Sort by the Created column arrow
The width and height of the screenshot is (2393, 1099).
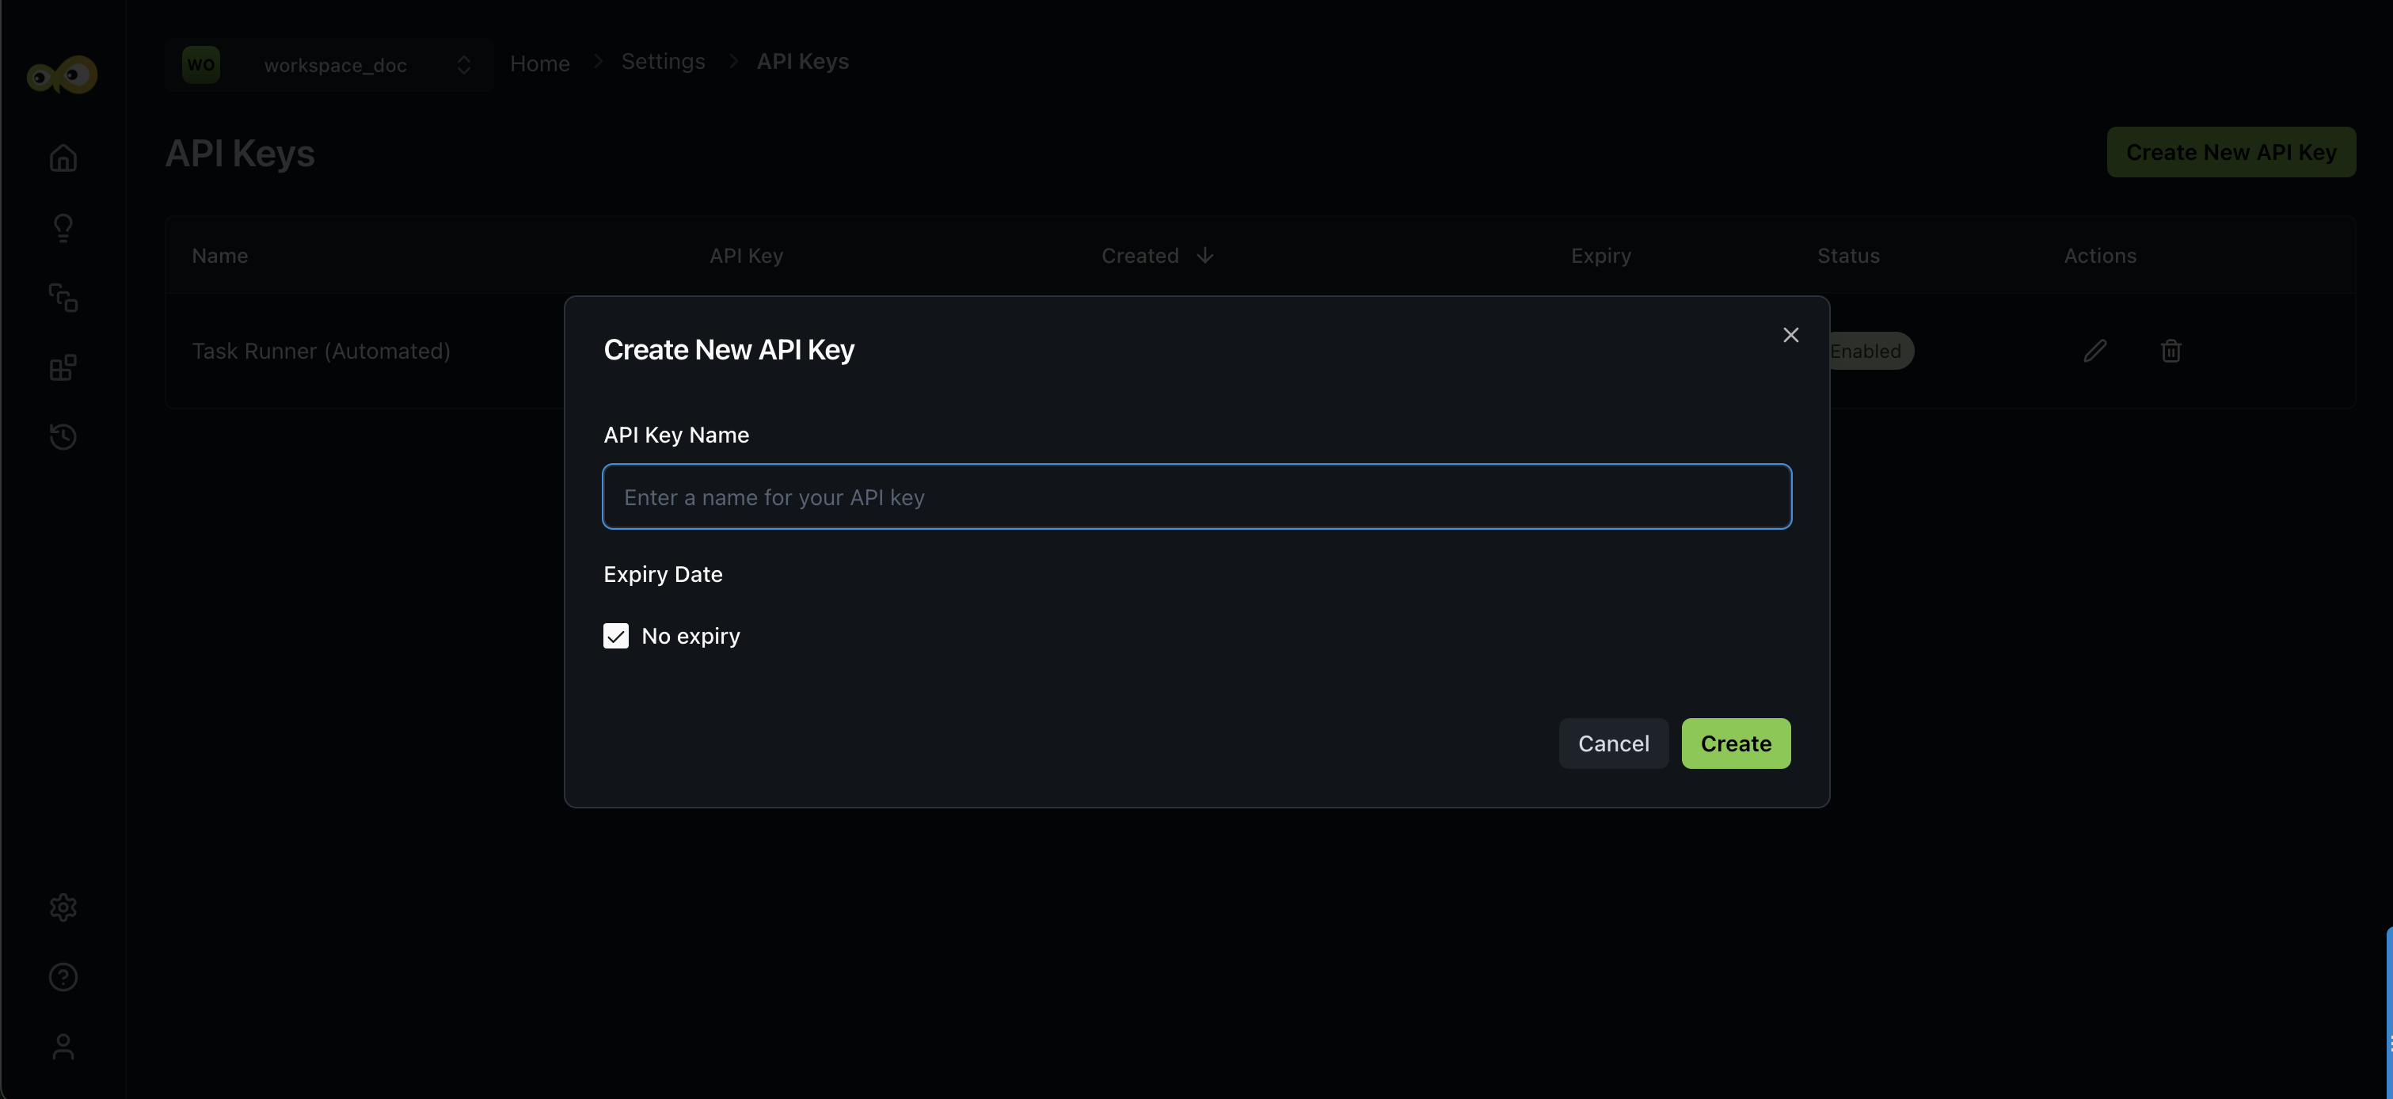(x=1205, y=256)
